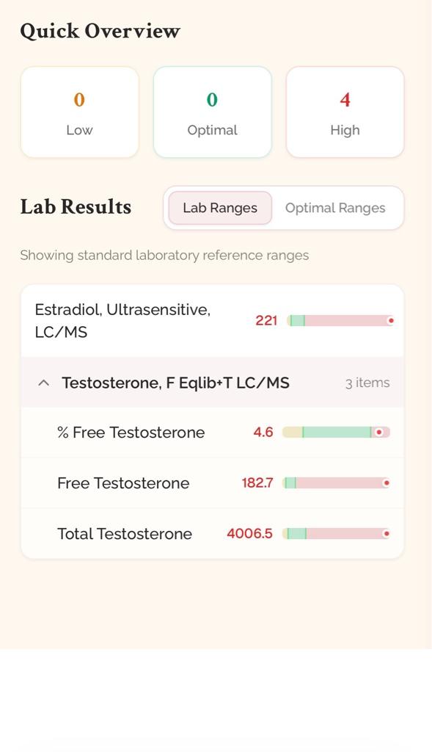This screenshot has height=752, width=432.
Task: Click the 3 items count label
Action: click(x=367, y=383)
